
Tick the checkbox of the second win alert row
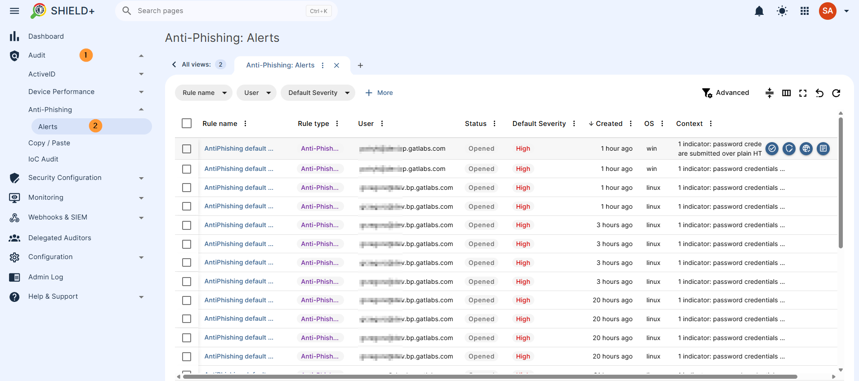187,169
